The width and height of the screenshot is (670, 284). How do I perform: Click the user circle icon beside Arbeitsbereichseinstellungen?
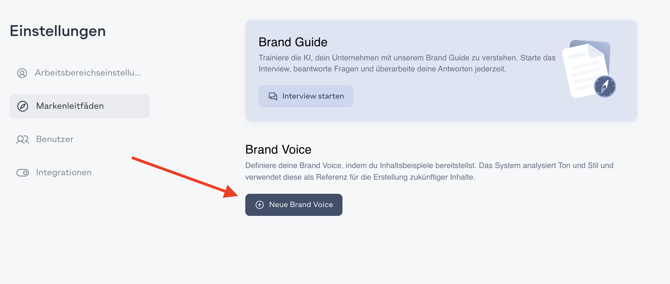pyautogui.click(x=22, y=73)
